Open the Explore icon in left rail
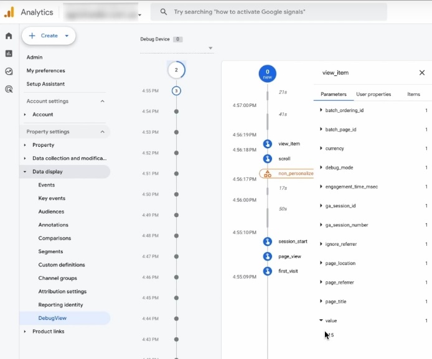 click(9, 72)
